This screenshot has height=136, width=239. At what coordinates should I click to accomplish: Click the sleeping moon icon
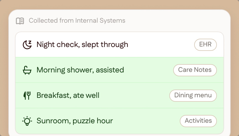tap(27, 45)
